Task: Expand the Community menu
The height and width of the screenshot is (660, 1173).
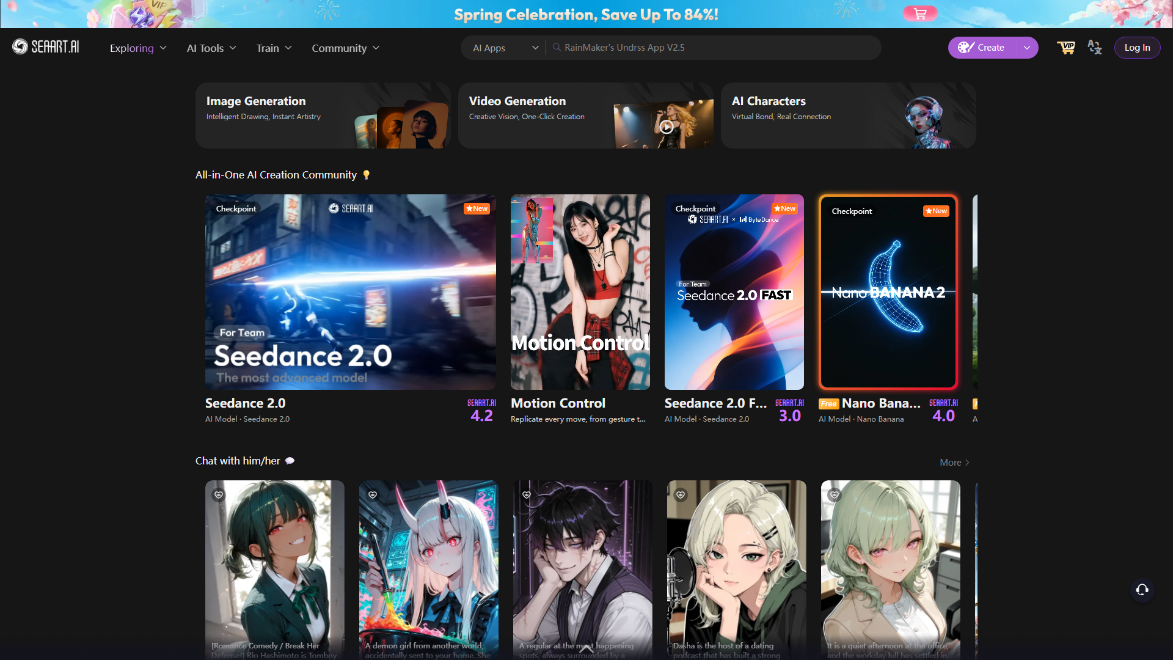Action: tap(346, 48)
